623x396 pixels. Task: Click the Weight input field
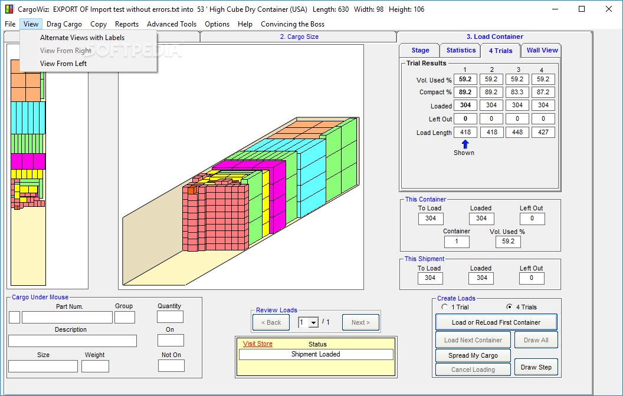coord(95,366)
